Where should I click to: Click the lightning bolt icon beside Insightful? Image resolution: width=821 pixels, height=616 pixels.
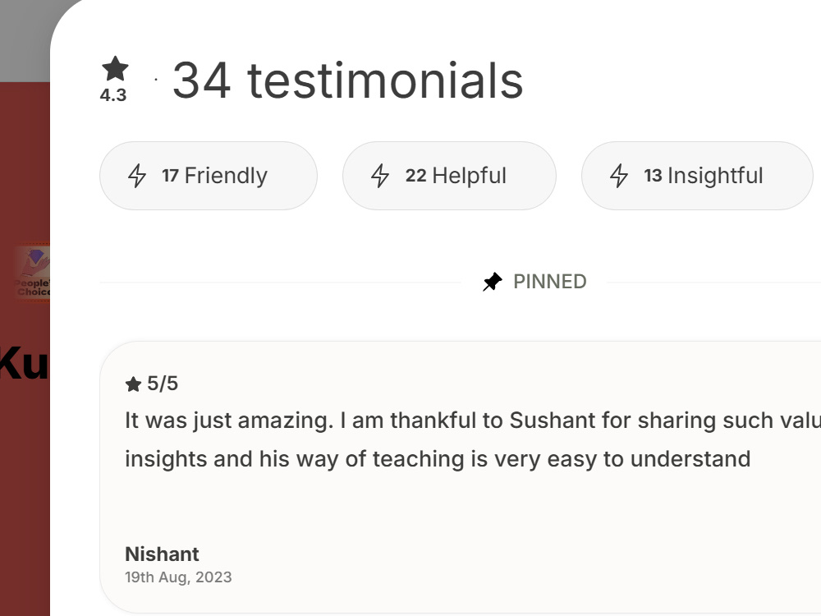pos(619,176)
